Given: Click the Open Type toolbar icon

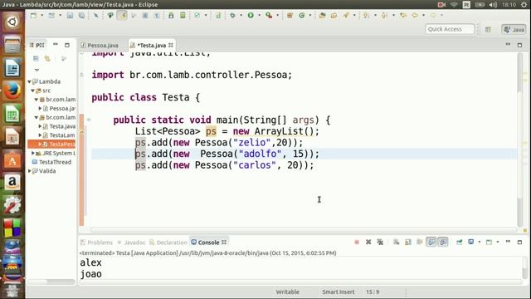Looking at the screenshot, I should coord(323,15).
